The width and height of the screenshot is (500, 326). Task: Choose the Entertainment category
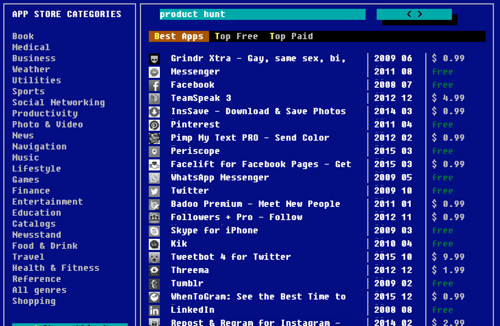pos(48,202)
